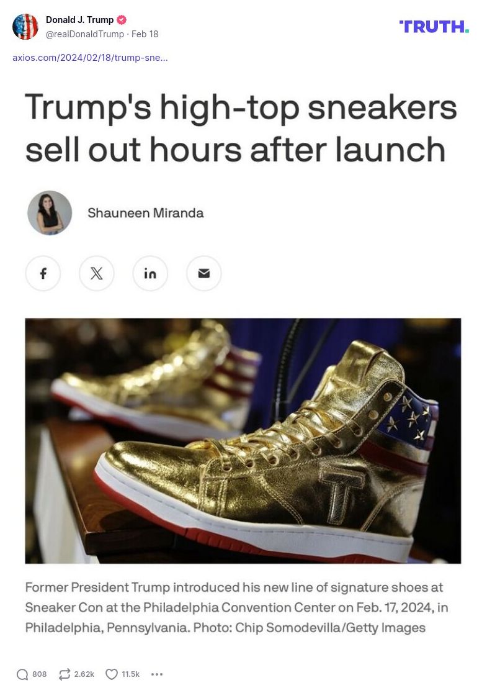Open the reply comment icon
Viewport: 482px width, 693px height.
[x=22, y=674]
